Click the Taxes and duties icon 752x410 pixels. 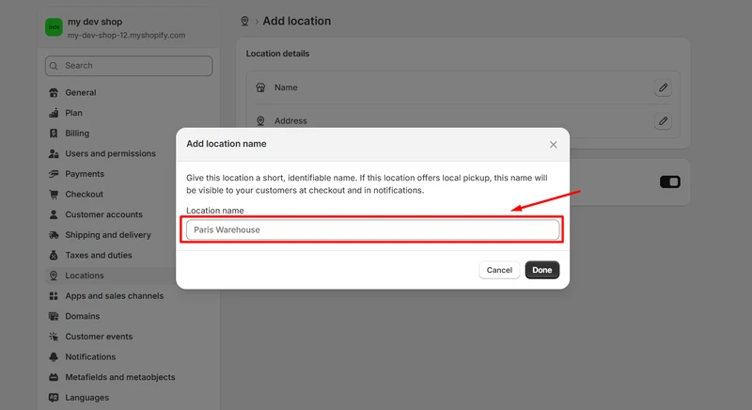[x=54, y=255]
